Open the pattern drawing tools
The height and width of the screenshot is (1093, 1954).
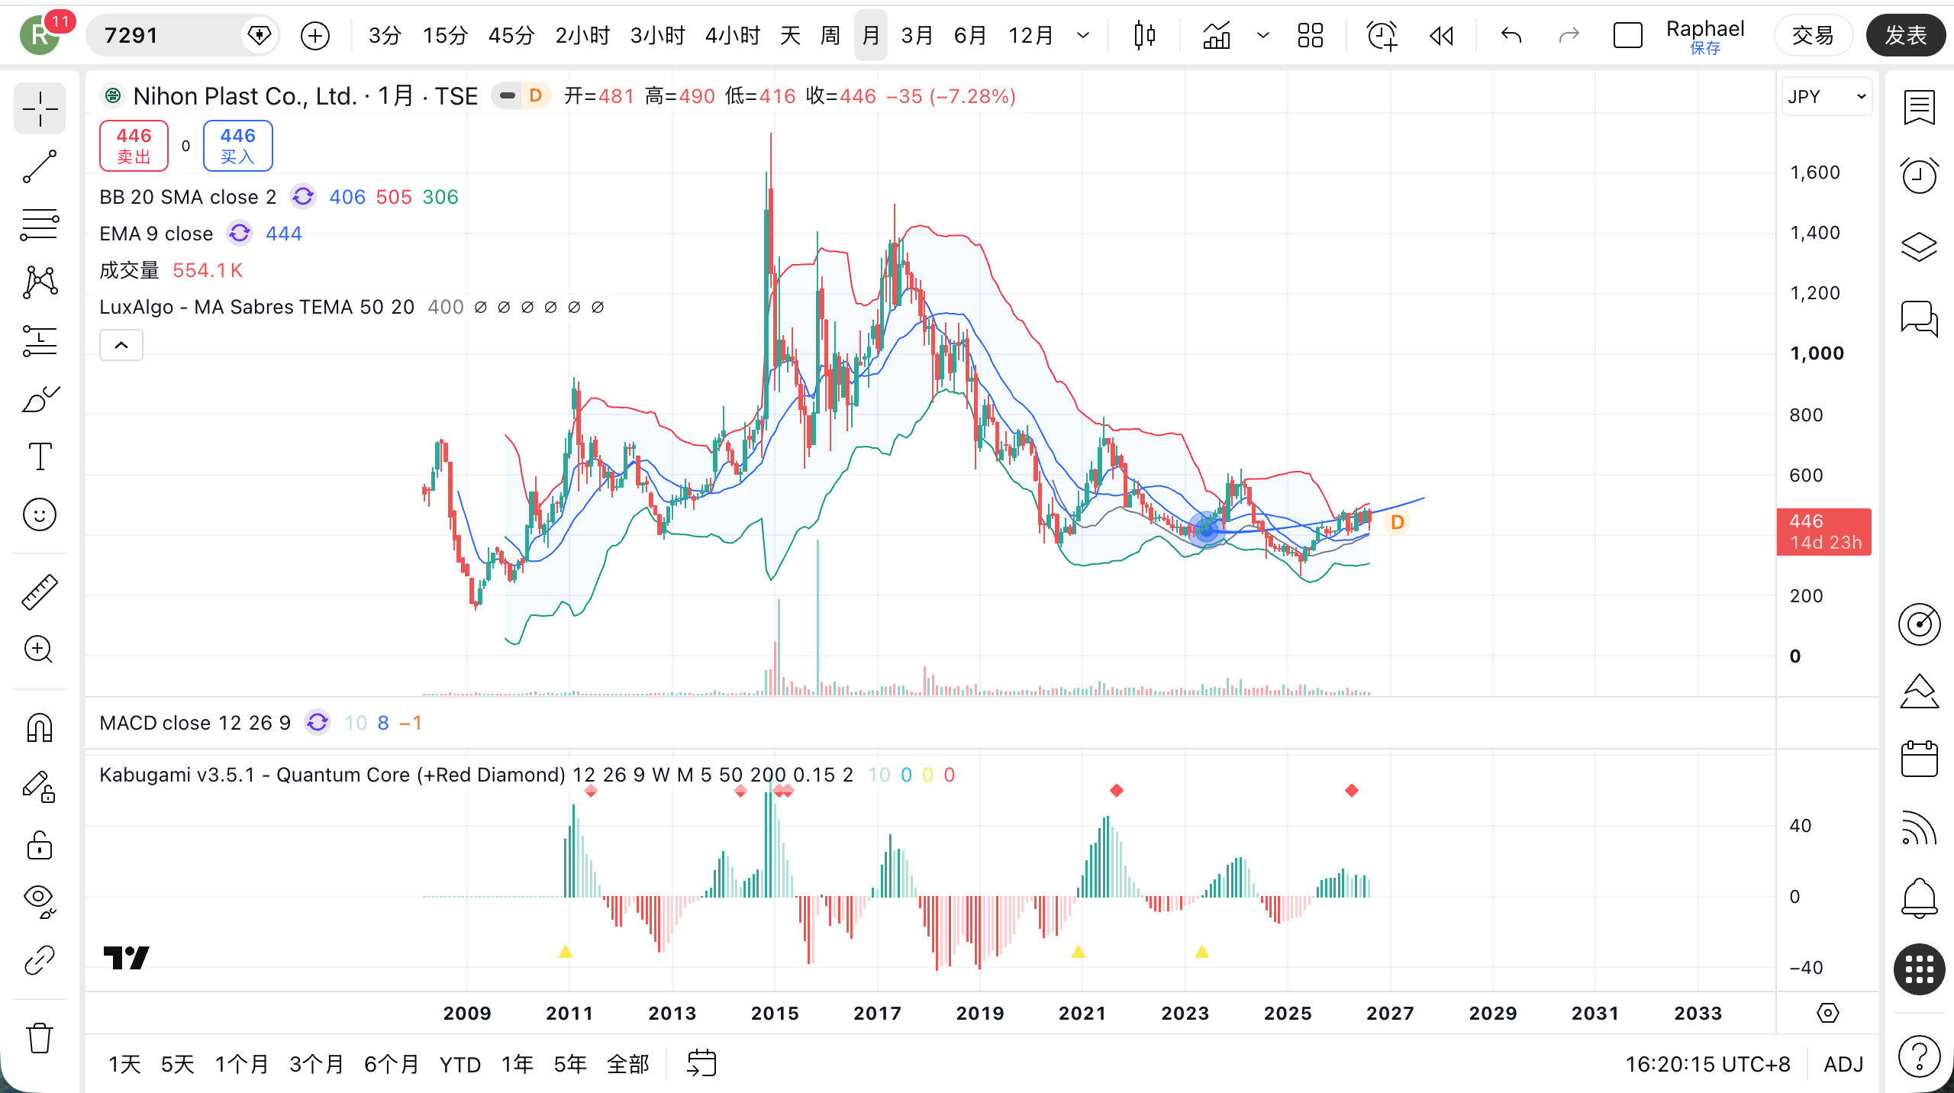(40, 282)
